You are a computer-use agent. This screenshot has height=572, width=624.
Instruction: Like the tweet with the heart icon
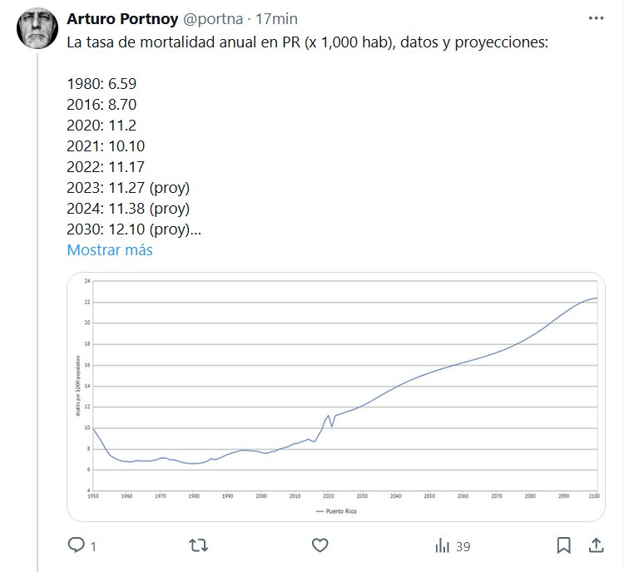(320, 545)
